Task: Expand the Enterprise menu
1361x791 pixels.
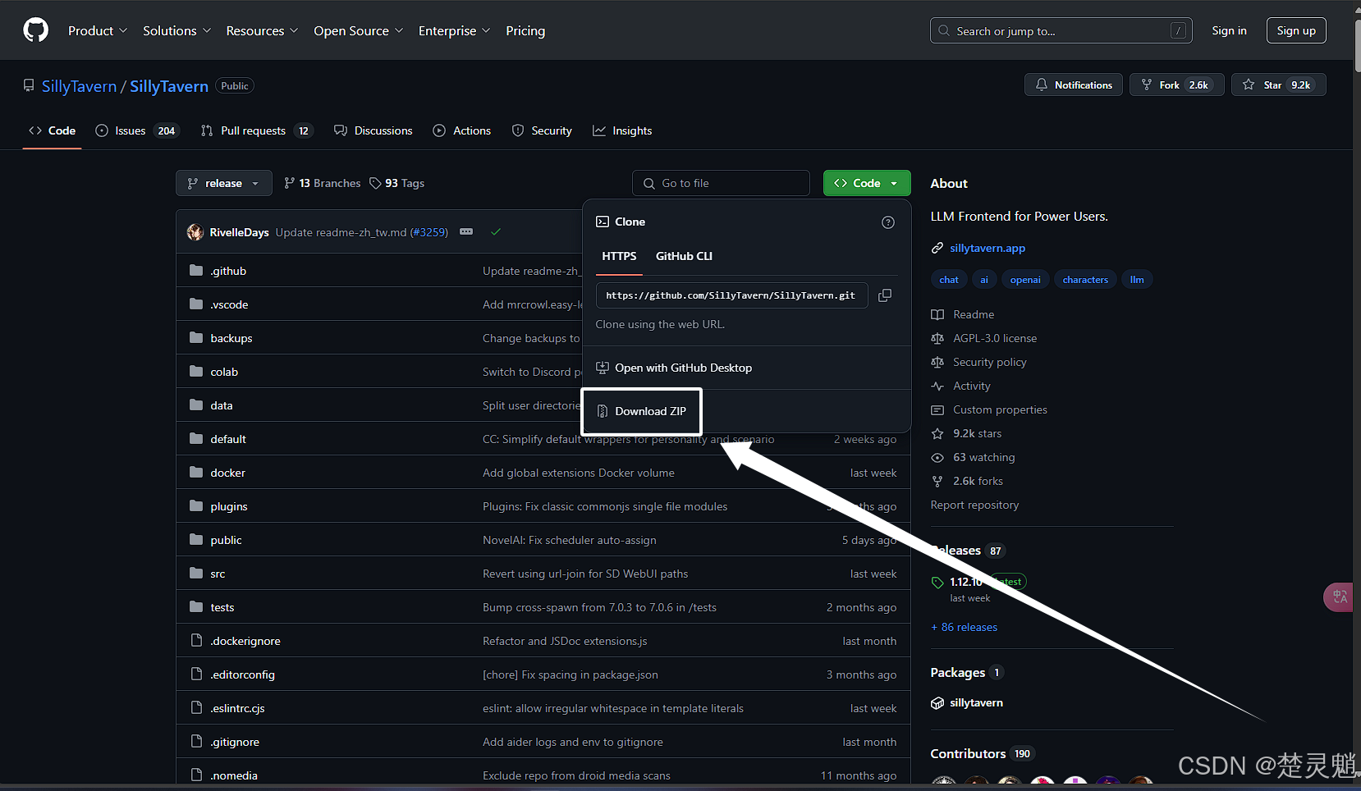Action: point(454,30)
